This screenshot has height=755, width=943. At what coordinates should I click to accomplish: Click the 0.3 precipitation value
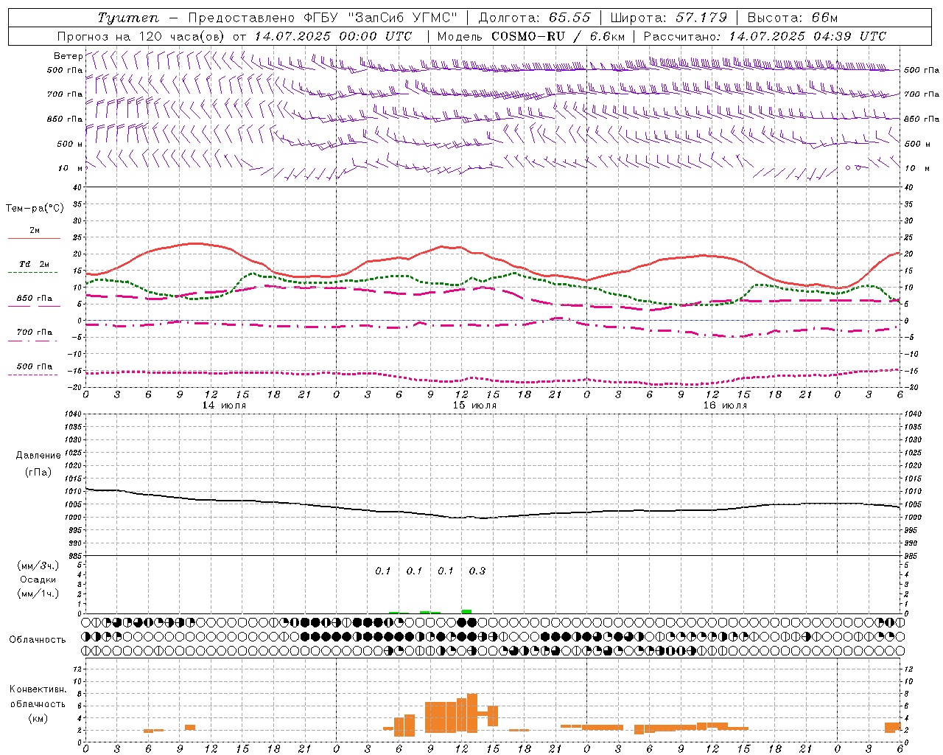coord(477,571)
